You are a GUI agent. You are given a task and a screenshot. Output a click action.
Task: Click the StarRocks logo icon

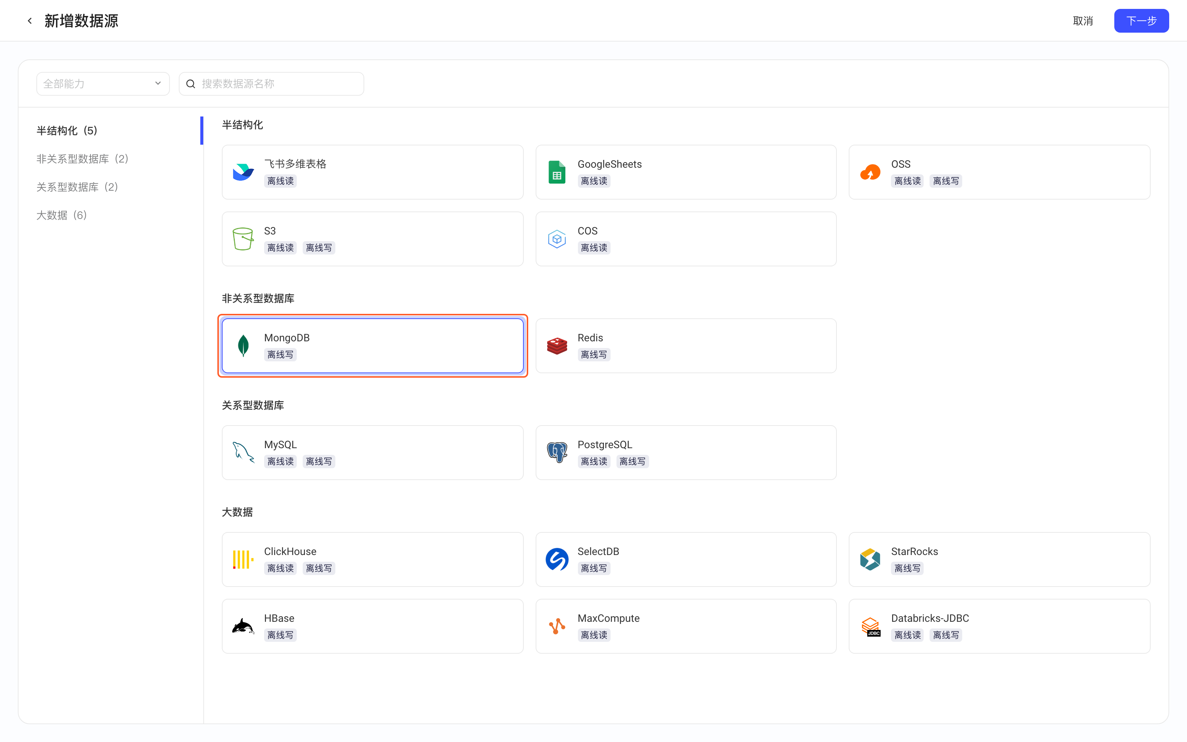tap(870, 559)
